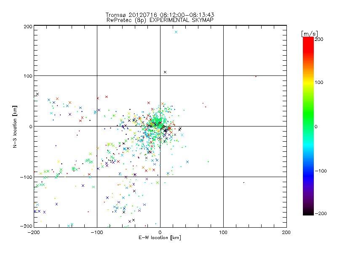Click colorbar label "100"
This screenshot has height=253, width=337.
tap(319, 82)
